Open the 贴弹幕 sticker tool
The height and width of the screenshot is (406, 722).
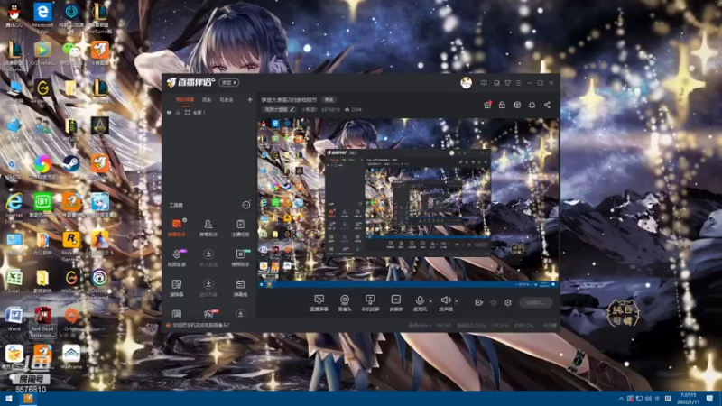pyautogui.click(x=177, y=288)
